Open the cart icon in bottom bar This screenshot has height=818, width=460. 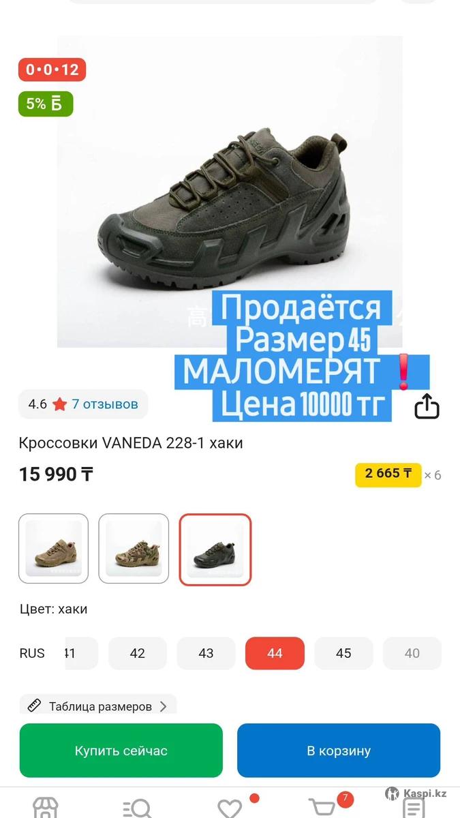(x=322, y=807)
